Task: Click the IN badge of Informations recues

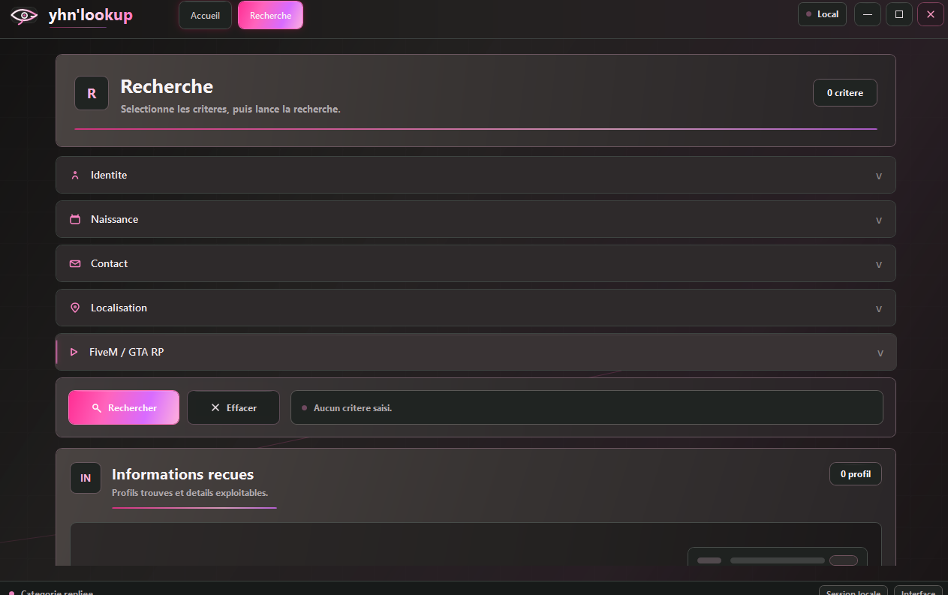Action: 86,478
